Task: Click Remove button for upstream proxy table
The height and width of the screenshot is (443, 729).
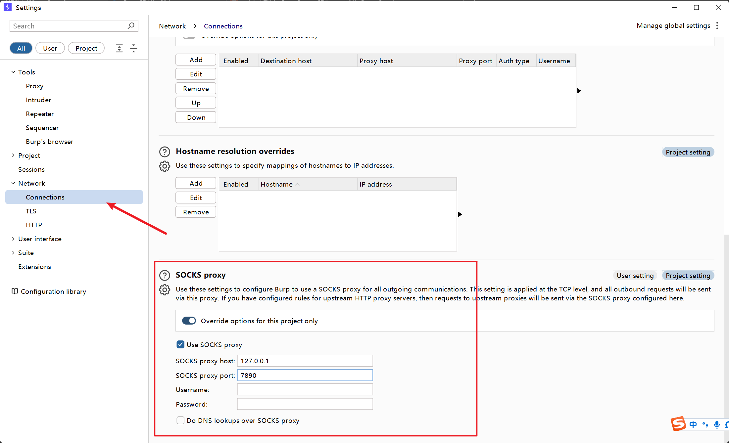Action: pyautogui.click(x=196, y=89)
